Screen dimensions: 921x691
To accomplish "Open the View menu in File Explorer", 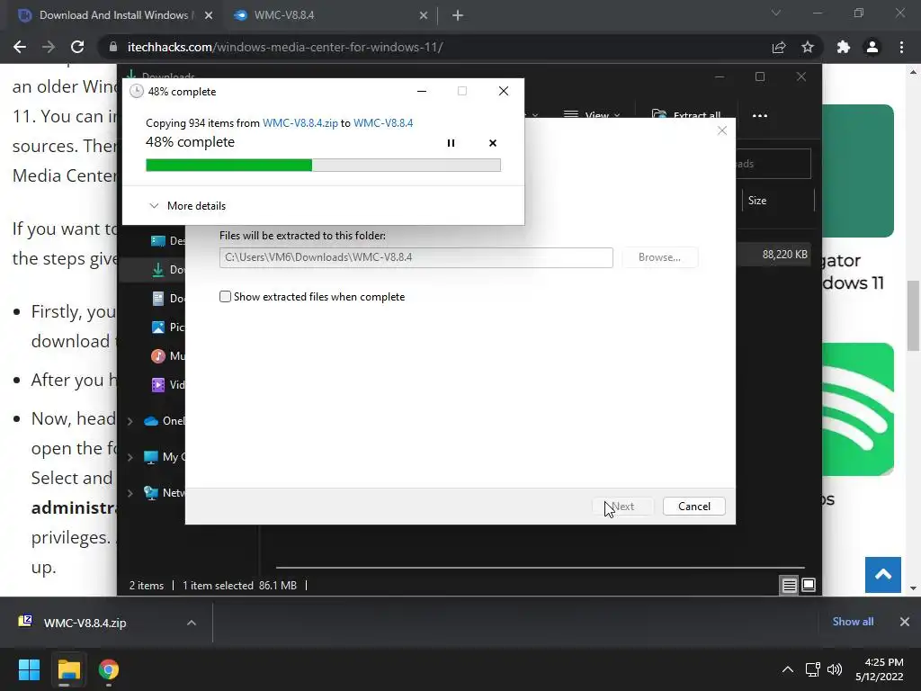I will [592, 115].
